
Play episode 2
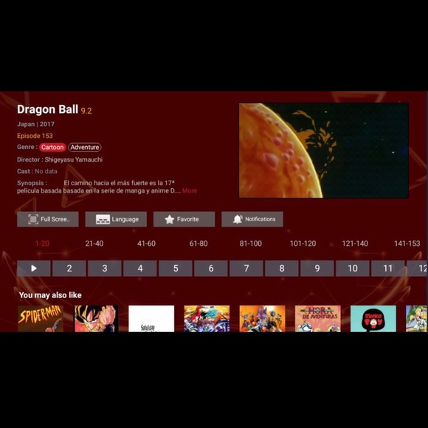pyautogui.click(x=69, y=269)
